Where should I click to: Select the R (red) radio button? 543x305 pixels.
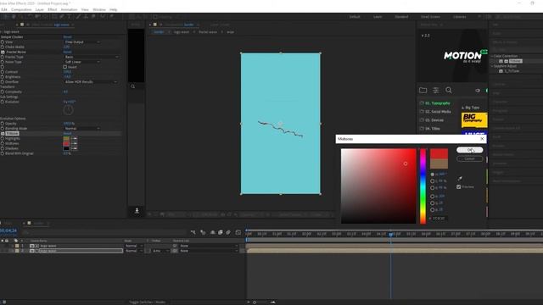pos(432,196)
